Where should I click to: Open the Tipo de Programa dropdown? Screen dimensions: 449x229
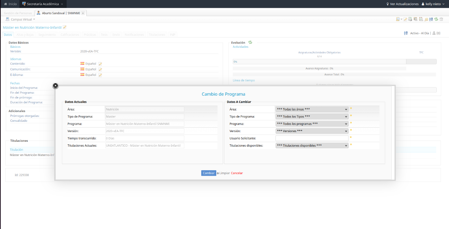pos(312,117)
